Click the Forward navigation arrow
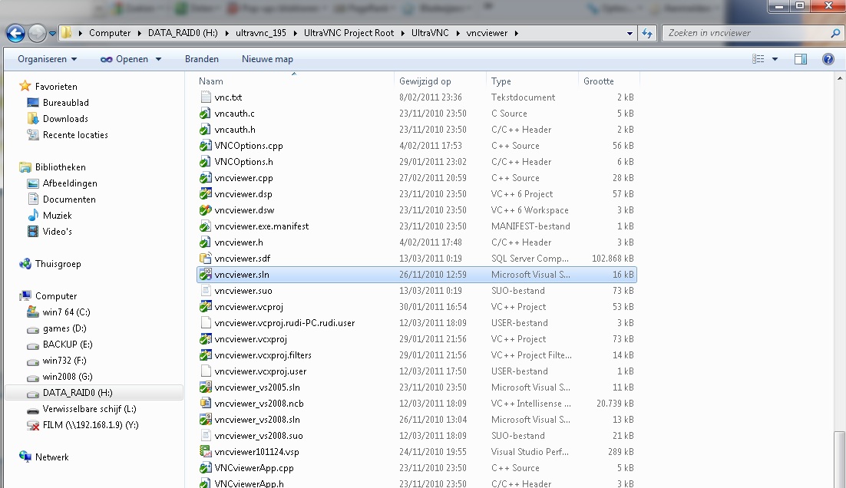 click(37, 34)
